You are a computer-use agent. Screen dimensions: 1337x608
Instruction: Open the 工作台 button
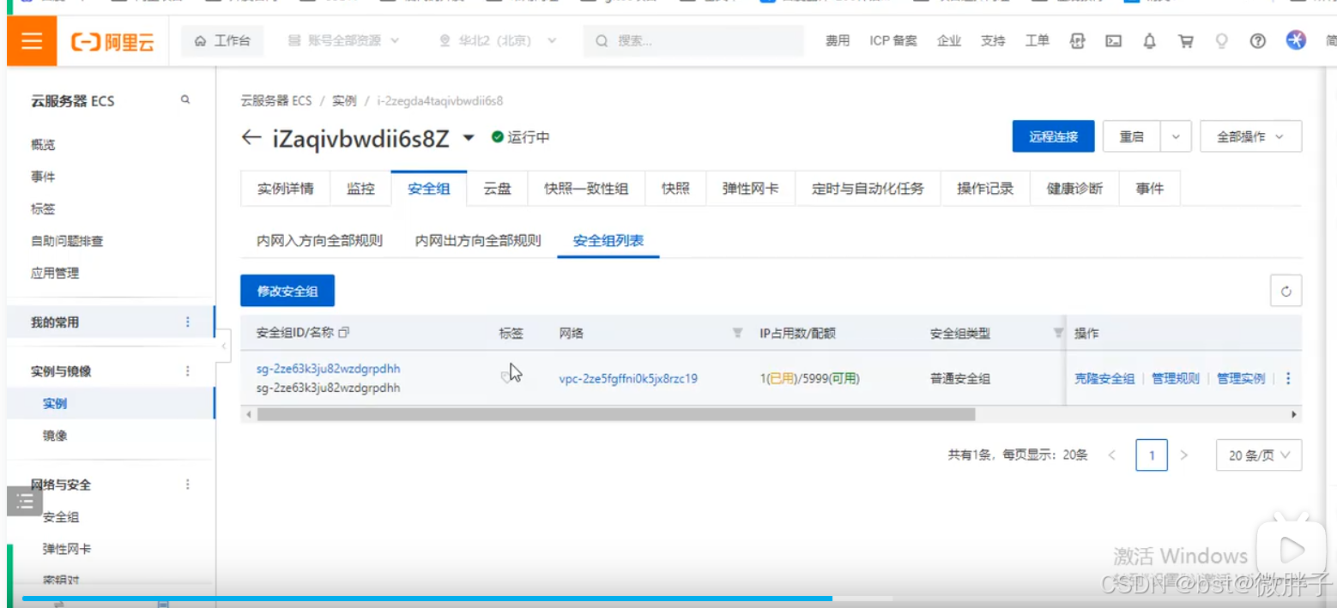222,40
